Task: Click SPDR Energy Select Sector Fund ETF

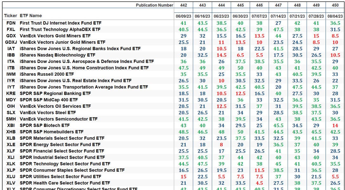Action: [60, 144]
